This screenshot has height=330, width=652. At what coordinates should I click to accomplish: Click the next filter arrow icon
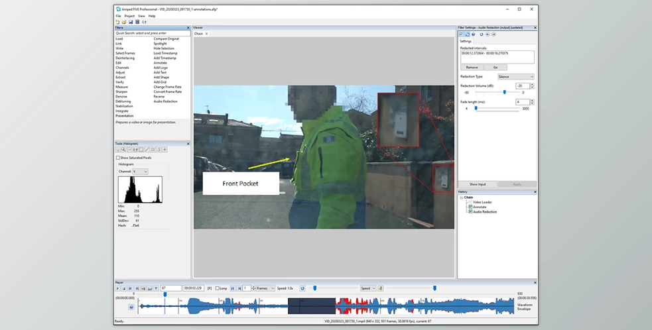click(x=494, y=34)
